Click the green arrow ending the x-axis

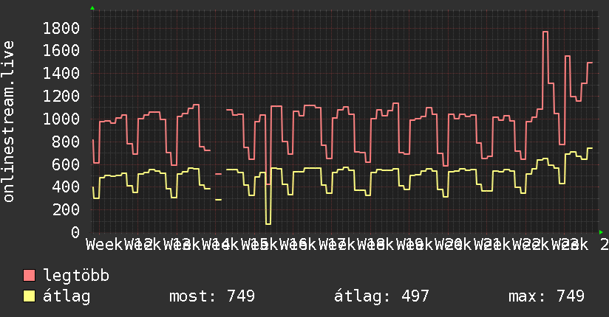[x=601, y=232]
